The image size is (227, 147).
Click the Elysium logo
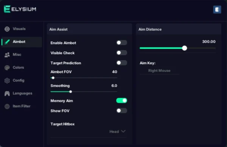coord(20,9)
